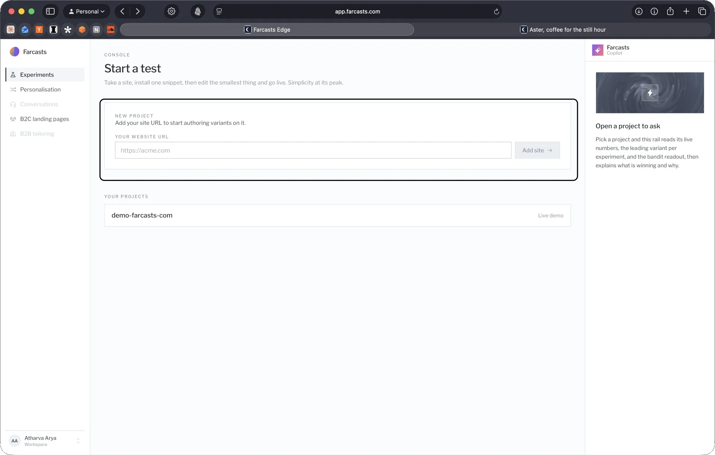Click the Farcasts Copilot sparkle icon

[598, 50]
